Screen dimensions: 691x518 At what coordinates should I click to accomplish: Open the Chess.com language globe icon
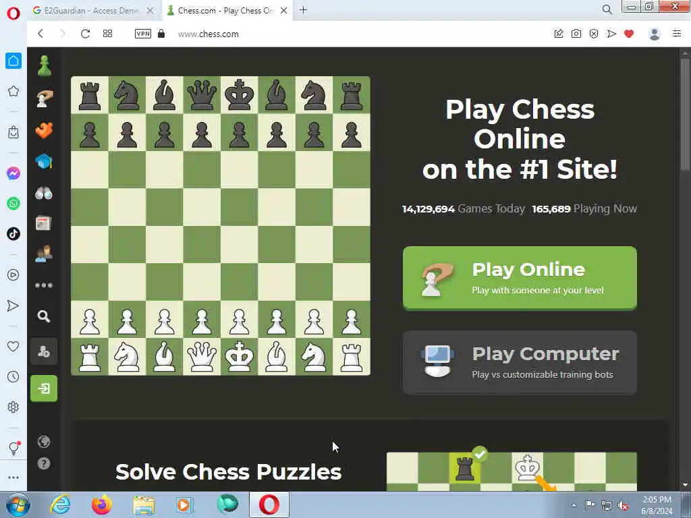click(44, 442)
